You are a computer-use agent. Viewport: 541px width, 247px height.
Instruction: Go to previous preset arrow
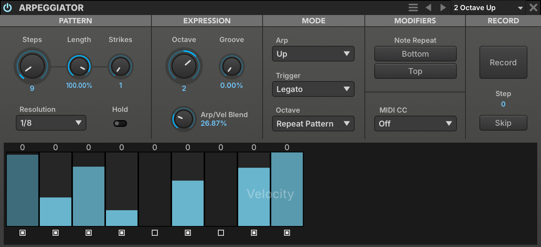[x=428, y=8]
